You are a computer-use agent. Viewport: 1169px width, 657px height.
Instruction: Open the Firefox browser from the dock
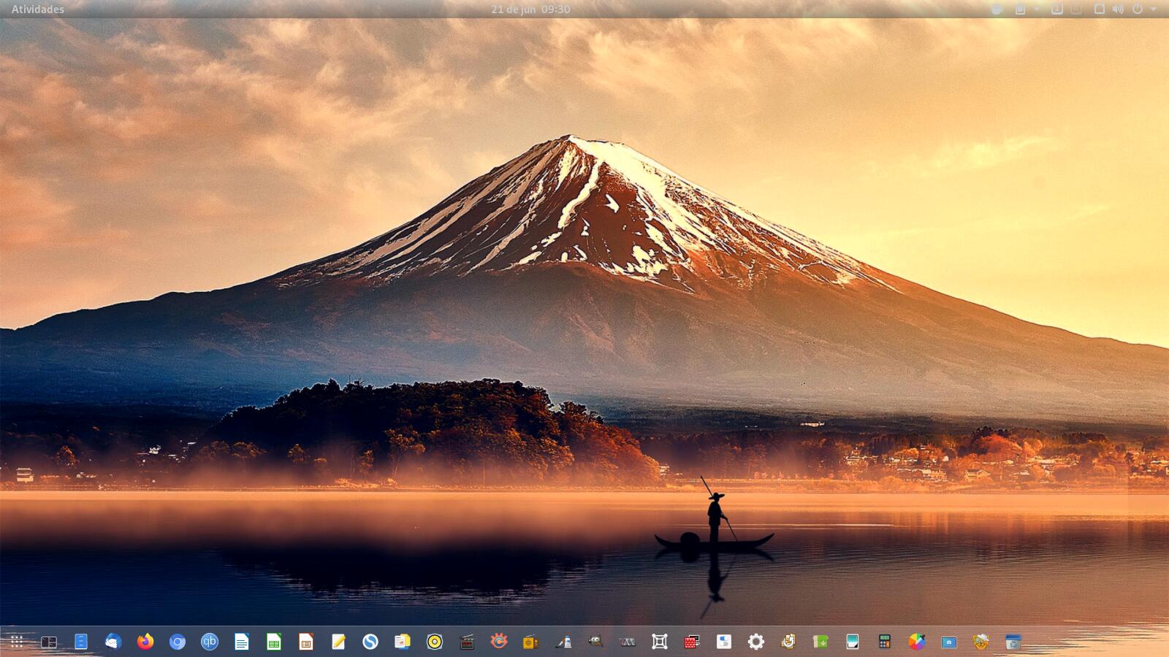tap(145, 642)
